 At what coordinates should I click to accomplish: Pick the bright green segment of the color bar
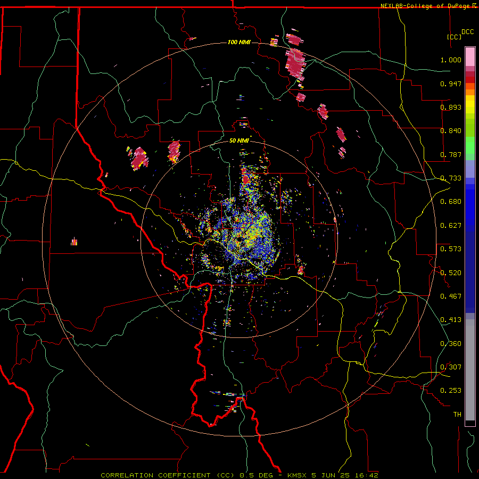(x=470, y=145)
